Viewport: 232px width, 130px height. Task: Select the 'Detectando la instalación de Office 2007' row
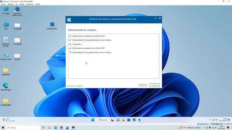pos(113,48)
